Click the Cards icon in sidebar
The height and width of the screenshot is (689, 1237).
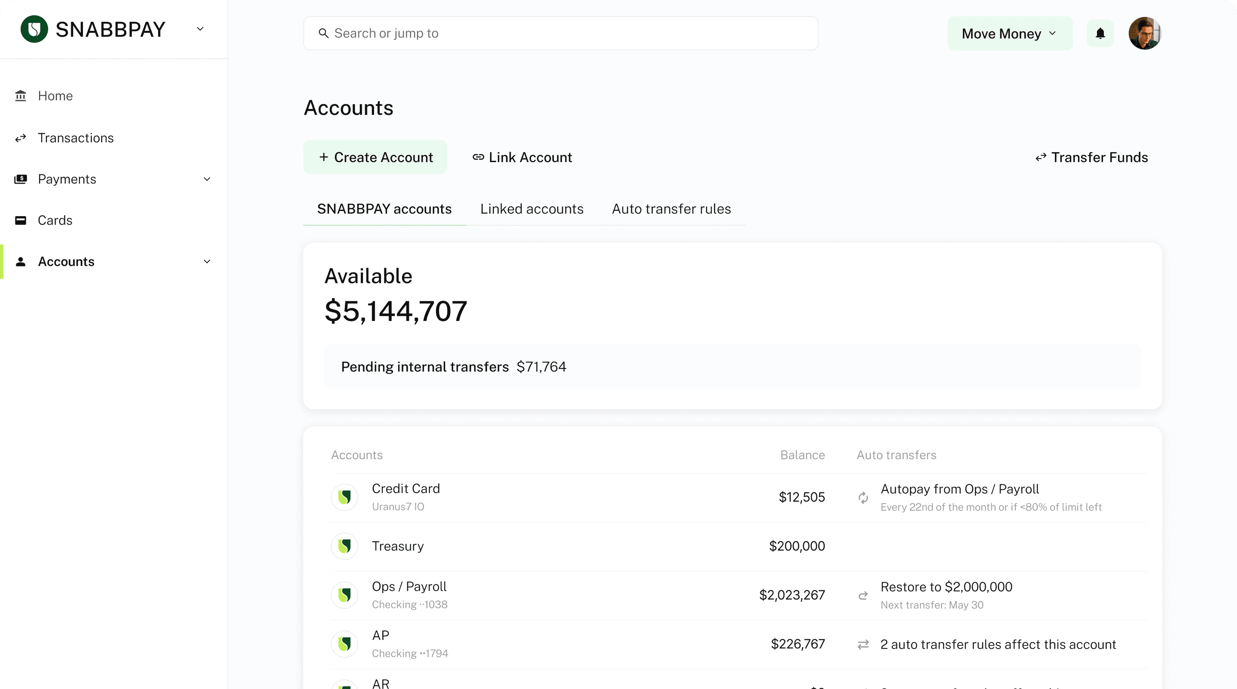21,220
